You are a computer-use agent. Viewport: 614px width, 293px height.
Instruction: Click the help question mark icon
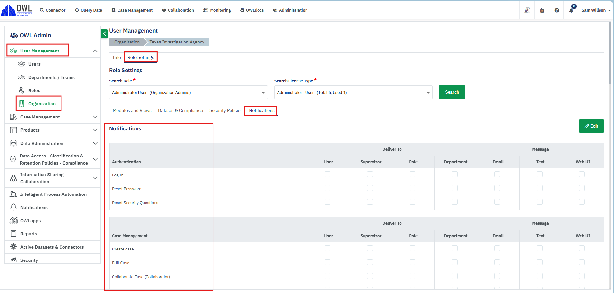557,10
